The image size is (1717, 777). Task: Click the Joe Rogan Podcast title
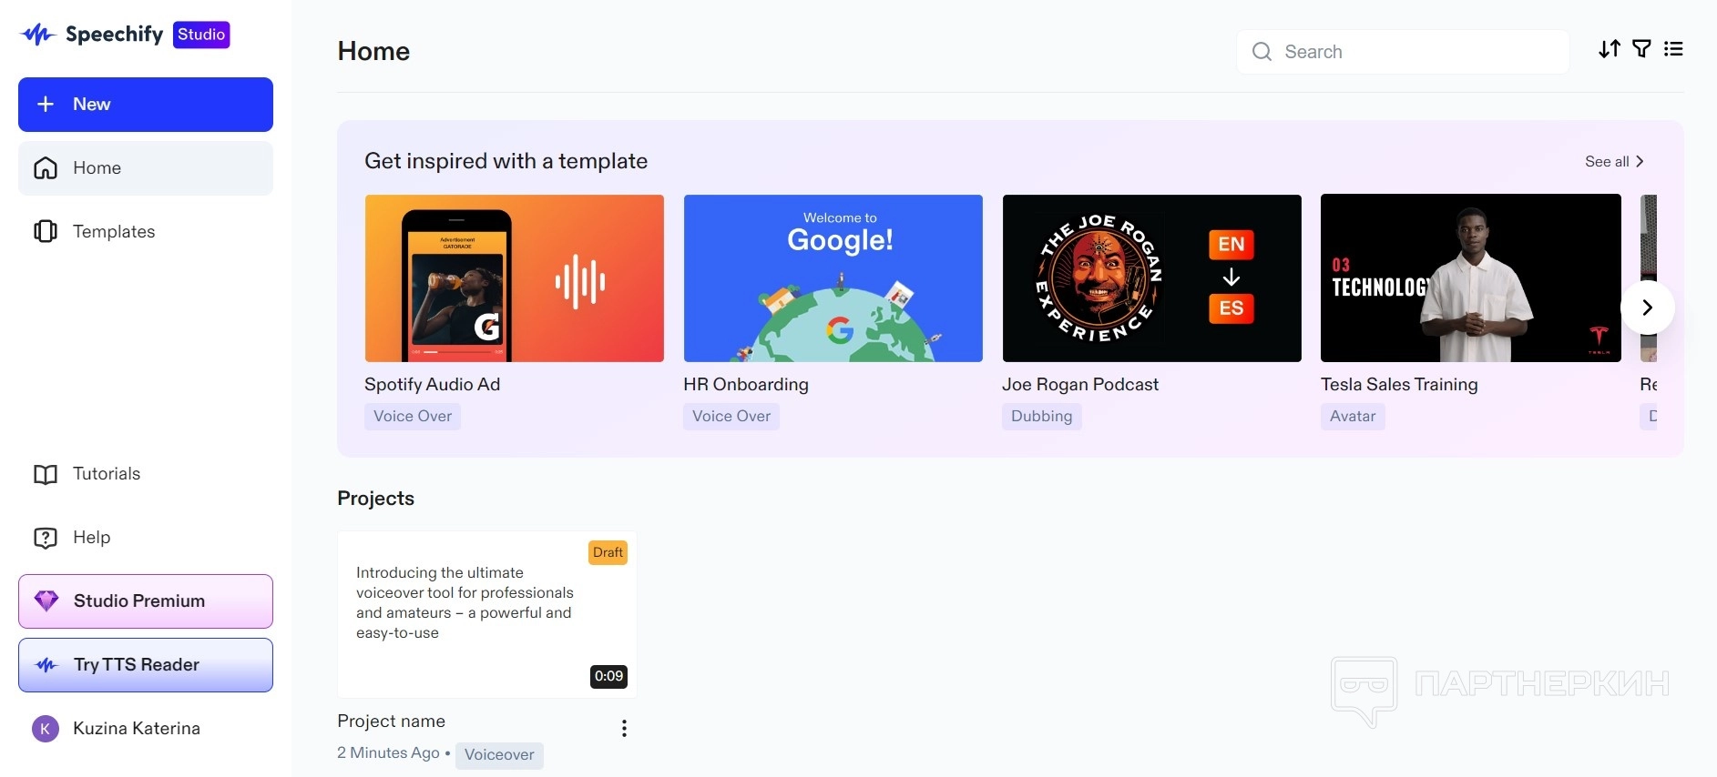point(1080,384)
